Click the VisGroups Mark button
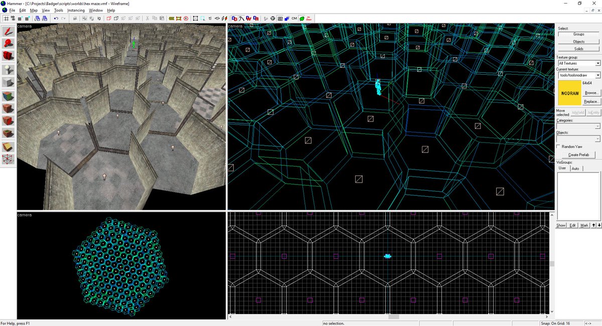602x326 pixels. (x=584, y=225)
